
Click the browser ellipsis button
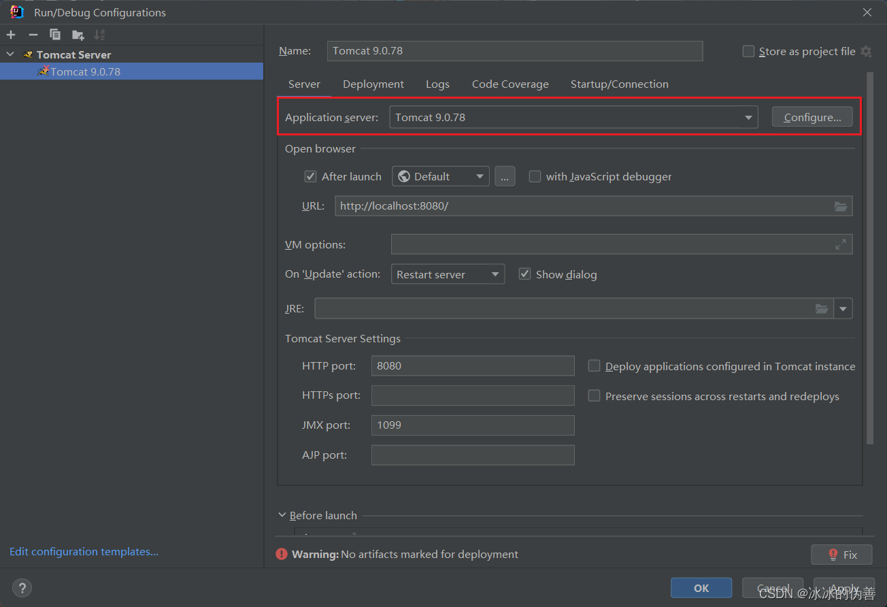tap(505, 176)
